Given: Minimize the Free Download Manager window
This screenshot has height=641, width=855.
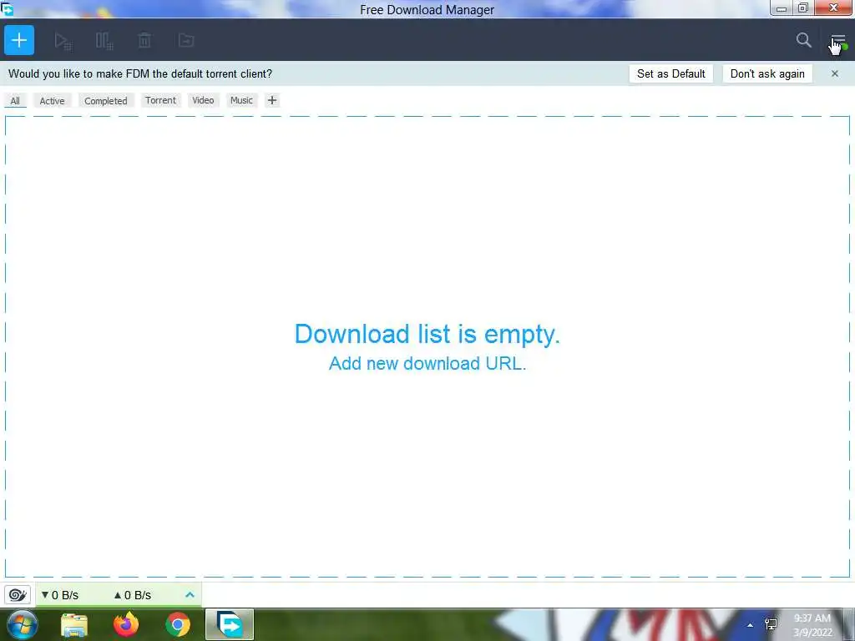Looking at the screenshot, I should 782,8.
